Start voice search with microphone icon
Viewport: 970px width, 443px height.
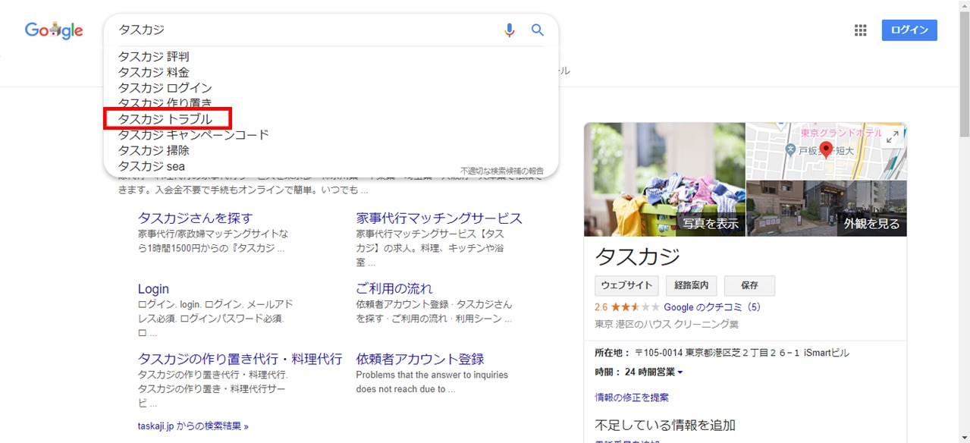click(x=510, y=30)
